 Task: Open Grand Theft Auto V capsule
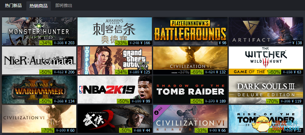115,60
